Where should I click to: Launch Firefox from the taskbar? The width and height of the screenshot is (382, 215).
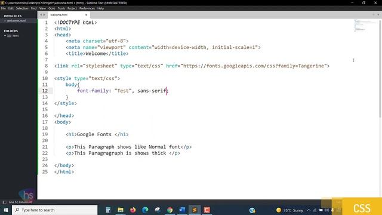tap(133, 210)
